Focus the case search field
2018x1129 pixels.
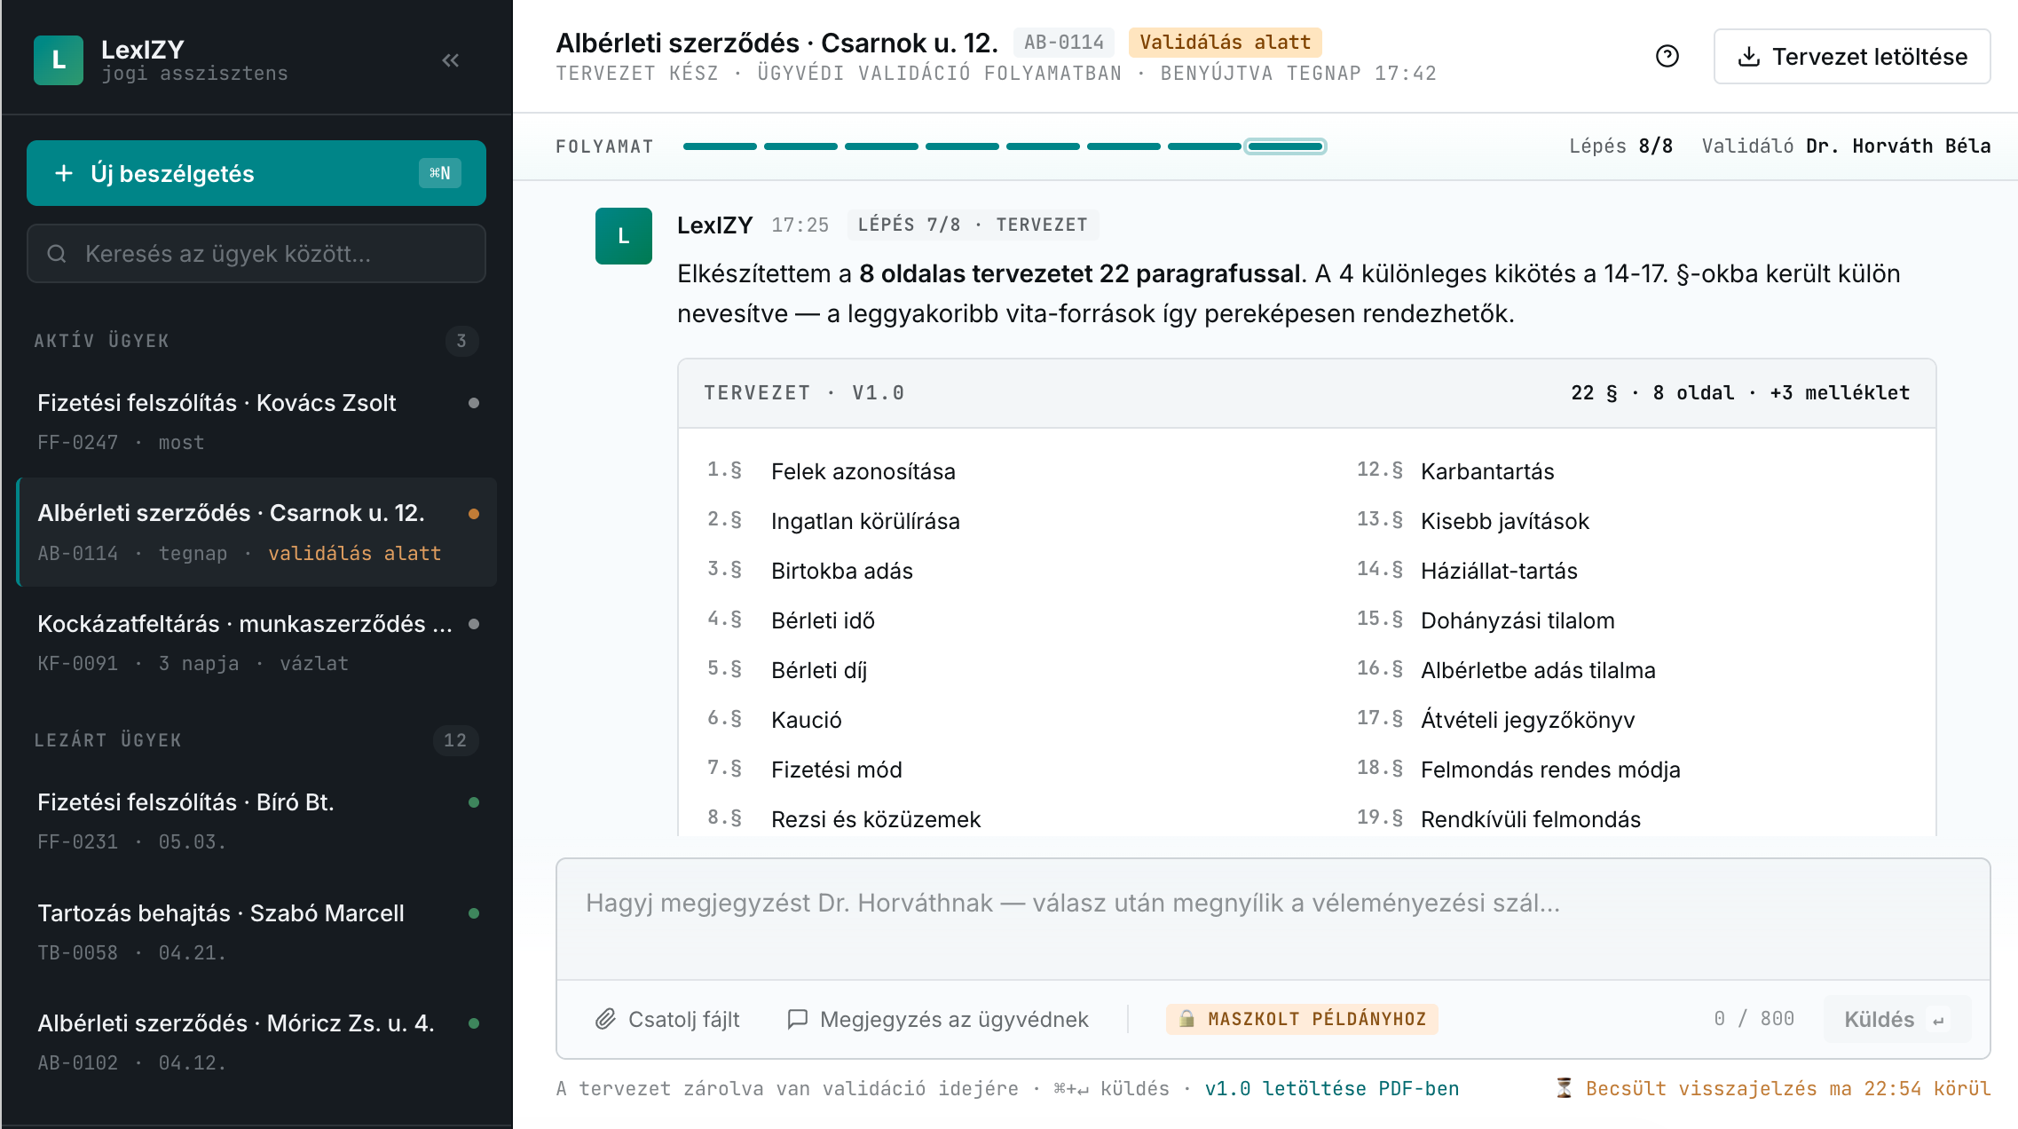tap(256, 254)
